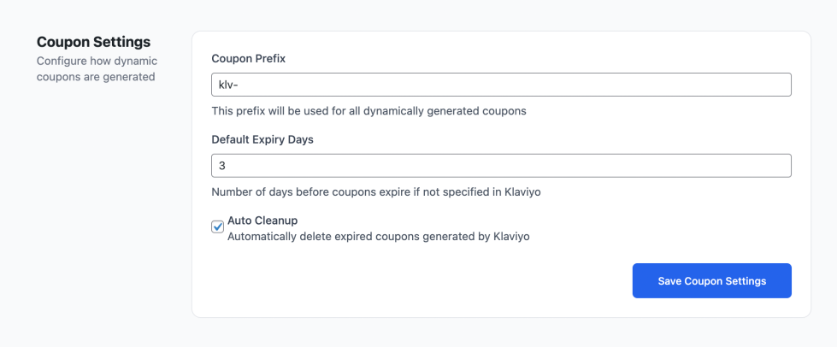837x347 pixels.
Task: Uncheck the Auto Cleanup checkbox
Action: point(218,226)
